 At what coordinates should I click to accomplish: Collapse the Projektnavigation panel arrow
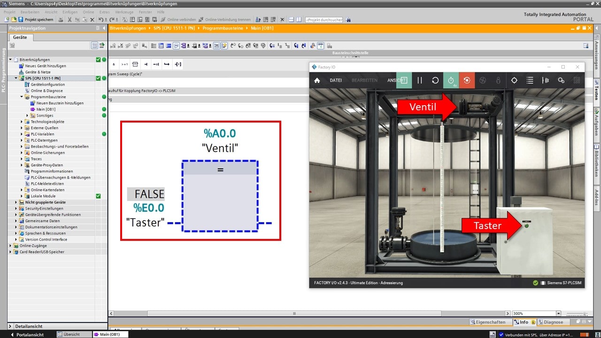click(104, 28)
